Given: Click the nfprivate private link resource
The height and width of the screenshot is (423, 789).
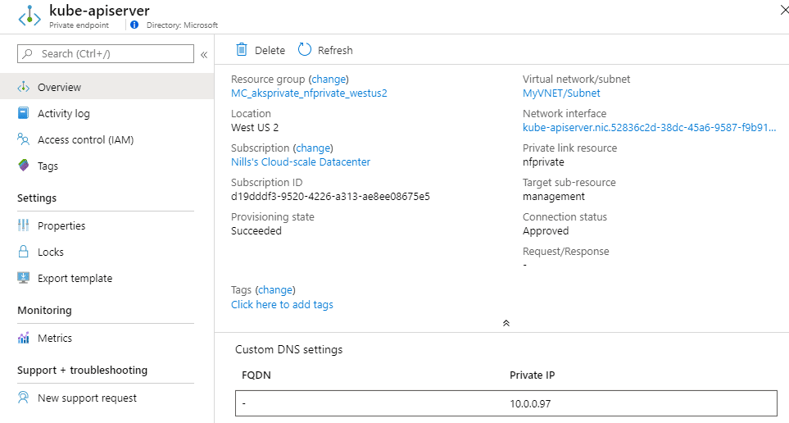Looking at the screenshot, I should pyautogui.click(x=543, y=162).
